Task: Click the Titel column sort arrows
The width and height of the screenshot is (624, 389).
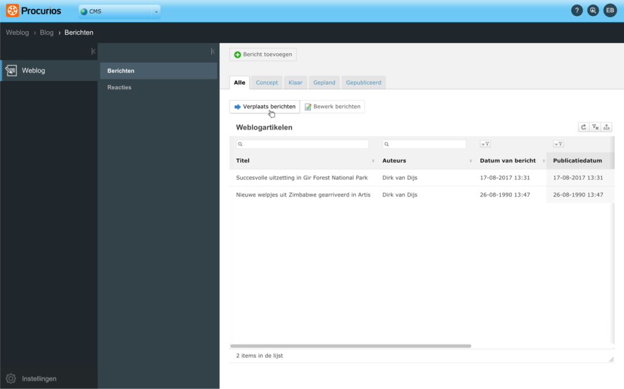Action: (x=373, y=161)
